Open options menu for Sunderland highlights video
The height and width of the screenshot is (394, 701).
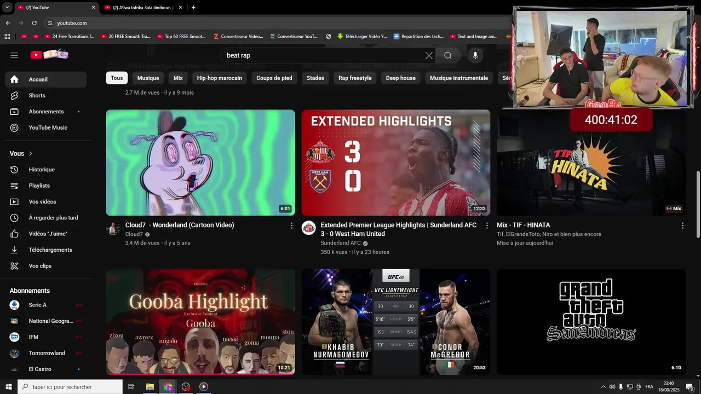487,225
